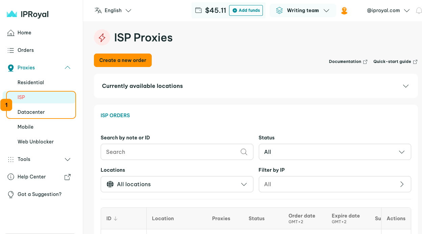422x234 pixels.
Task: Click the Add funds button
Action: tap(246, 10)
